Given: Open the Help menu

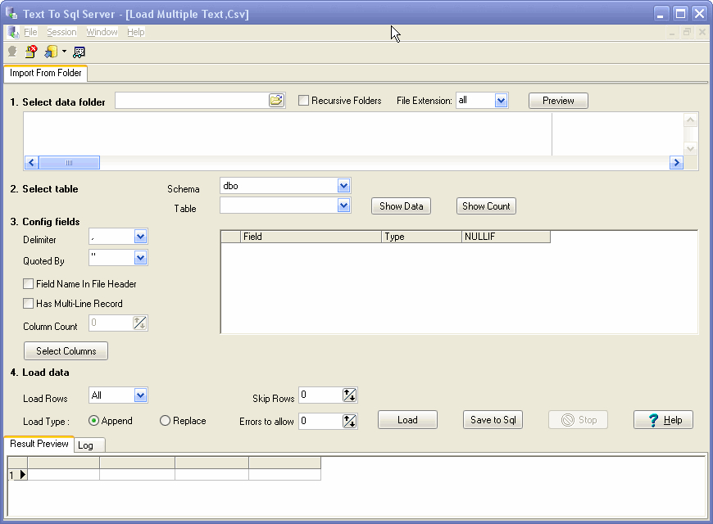Looking at the screenshot, I should pyautogui.click(x=135, y=32).
